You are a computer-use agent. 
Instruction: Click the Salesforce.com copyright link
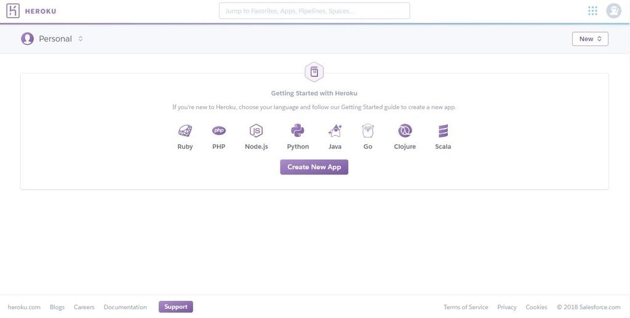coord(589,307)
